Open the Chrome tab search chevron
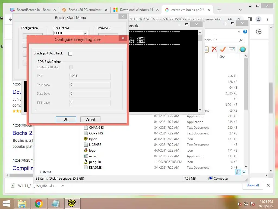This screenshot has height=209, width=278. (x=240, y=10)
